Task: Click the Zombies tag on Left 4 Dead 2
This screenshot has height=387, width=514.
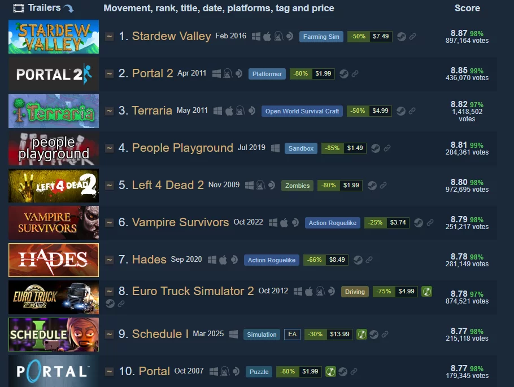Action: pyautogui.click(x=297, y=186)
